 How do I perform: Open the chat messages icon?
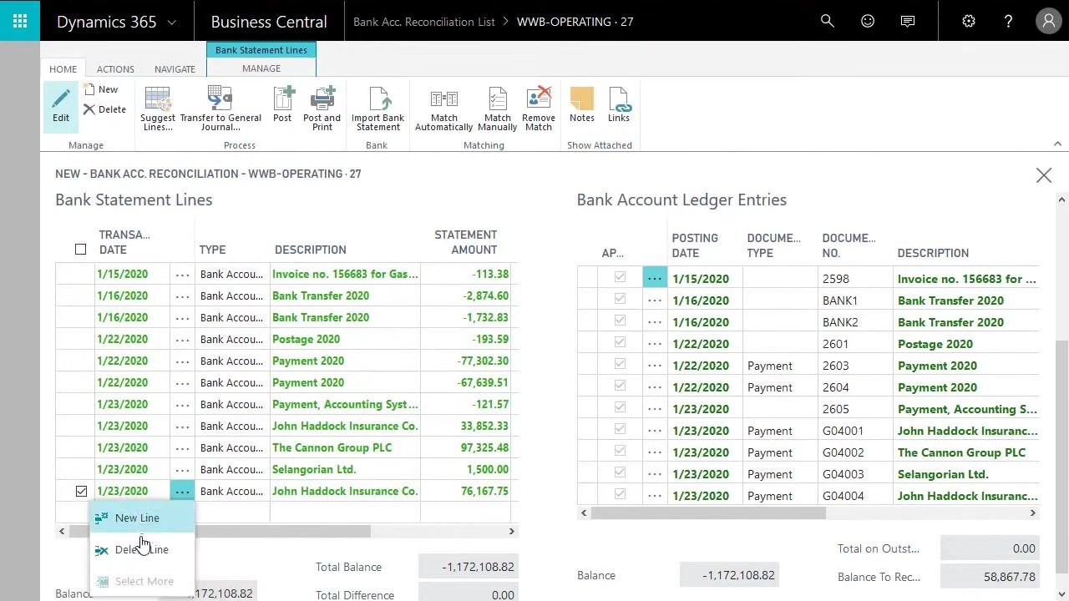(908, 22)
